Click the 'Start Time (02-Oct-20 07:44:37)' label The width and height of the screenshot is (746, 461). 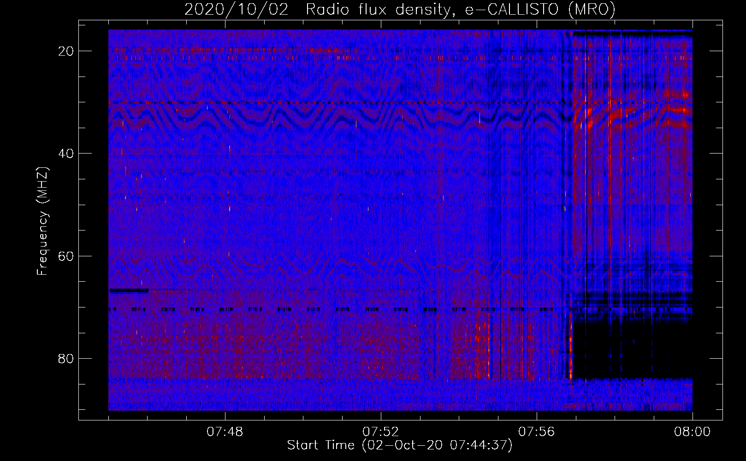point(400,445)
